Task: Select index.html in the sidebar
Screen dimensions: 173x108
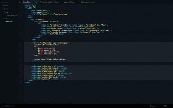Action: [9, 21]
